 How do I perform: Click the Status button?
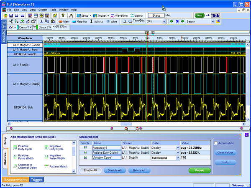[x=156, y=15]
